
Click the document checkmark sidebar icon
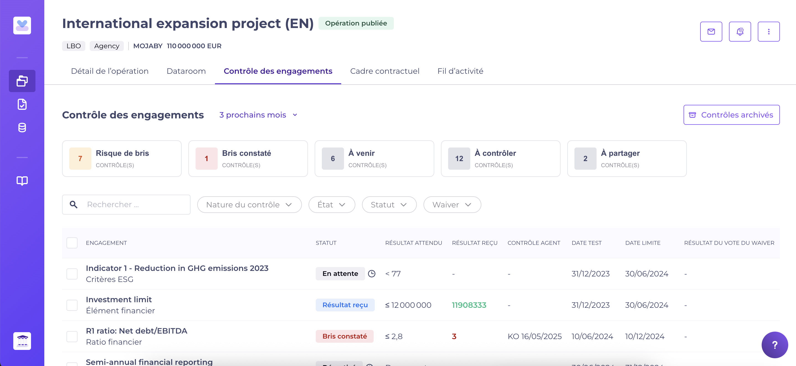(x=22, y=104)
